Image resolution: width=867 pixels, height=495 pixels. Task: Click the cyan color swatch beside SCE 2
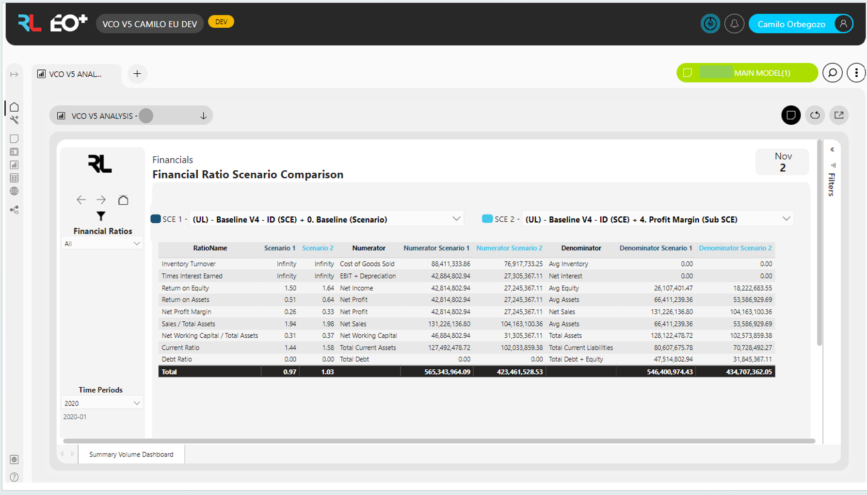486,218
